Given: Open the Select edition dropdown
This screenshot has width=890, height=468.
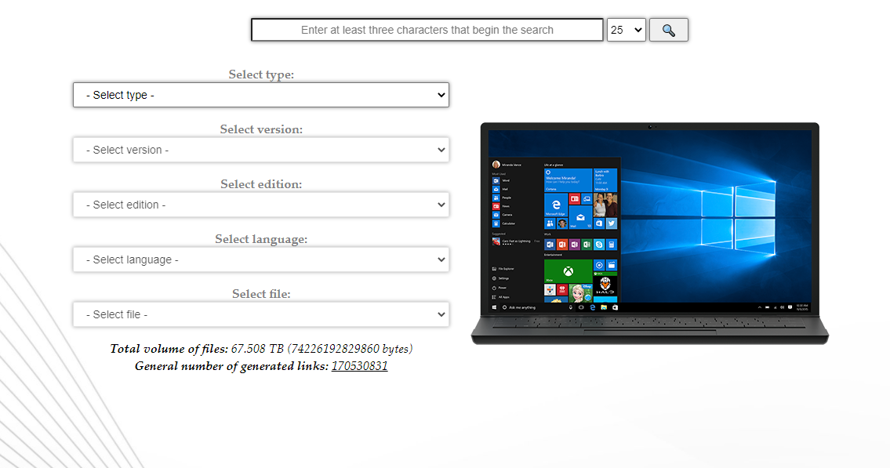Looking at the screenshot, I should (261, 205).
